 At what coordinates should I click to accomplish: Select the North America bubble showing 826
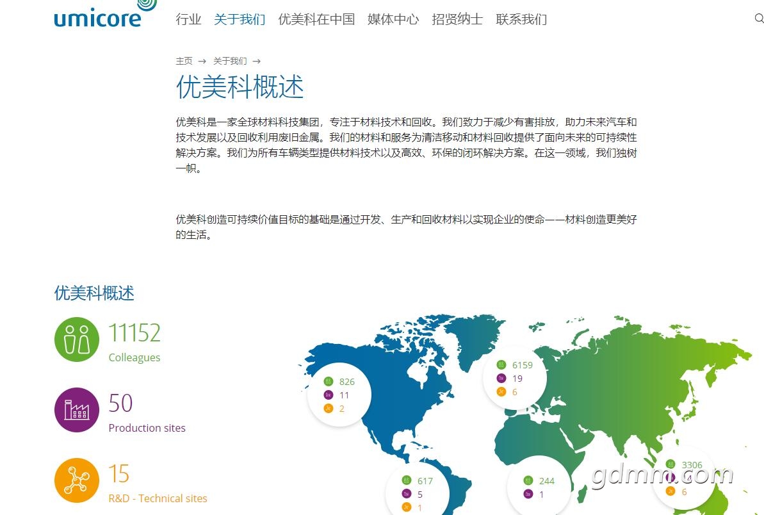pyautogui.click(x=339, y=395)
